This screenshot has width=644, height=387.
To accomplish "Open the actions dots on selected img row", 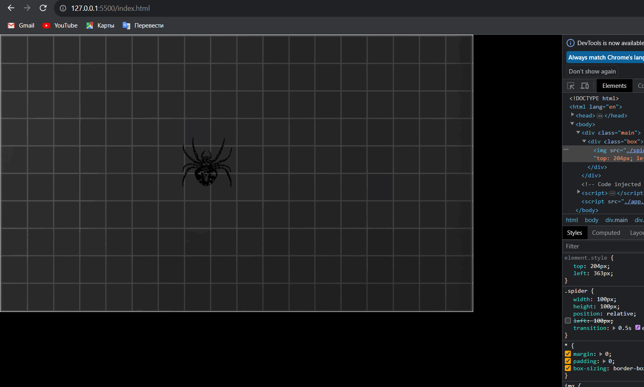I will click(566, 149).
